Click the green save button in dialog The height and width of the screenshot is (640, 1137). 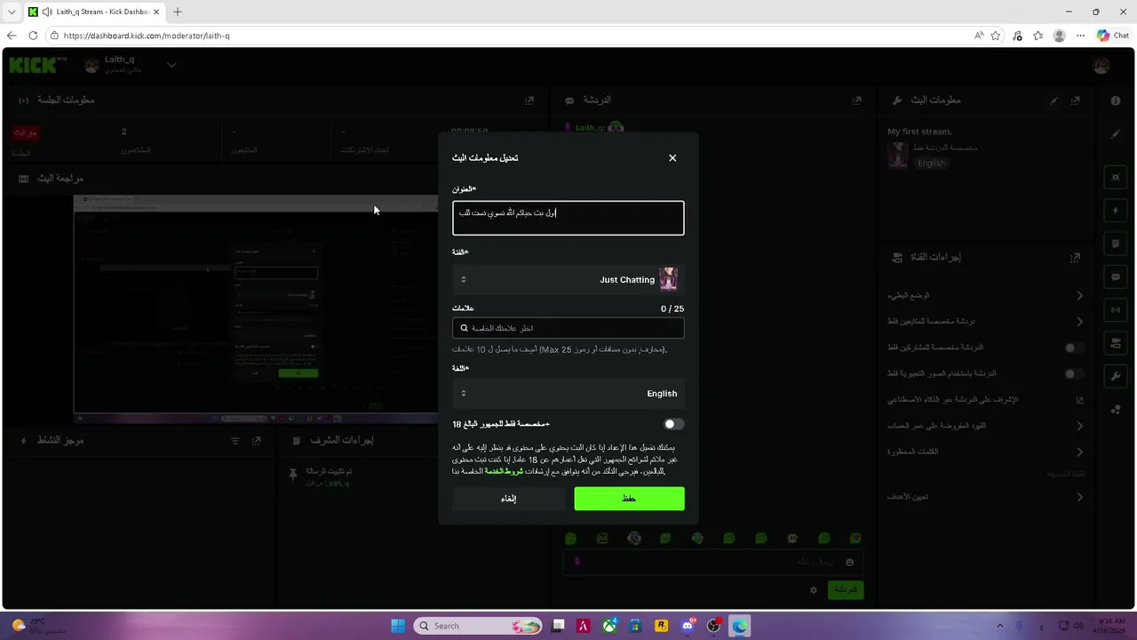[630, 499]
